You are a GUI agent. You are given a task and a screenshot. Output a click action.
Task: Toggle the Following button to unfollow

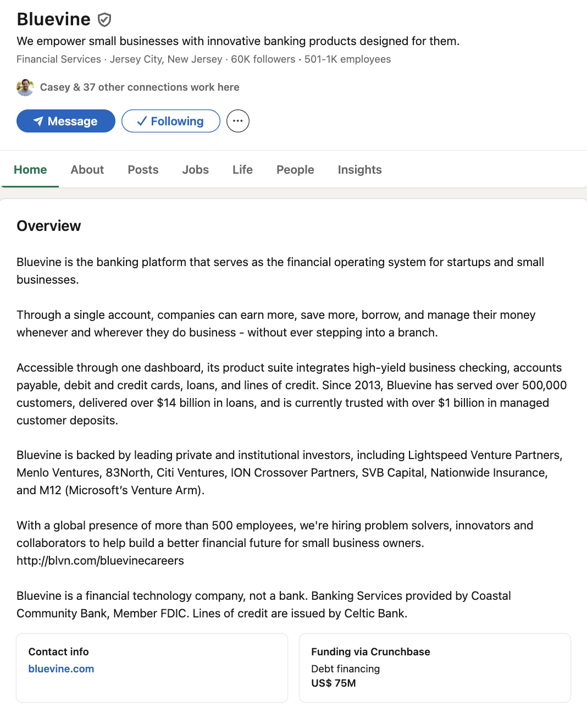point(170,121)
